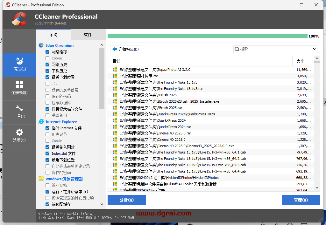This screenshot has height=225, width=326.
Task: Enable 会话 checkbox
Action: [x=47, y=84]
